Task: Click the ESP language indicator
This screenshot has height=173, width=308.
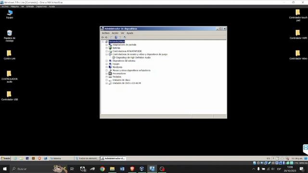Action: coord(279,169)
